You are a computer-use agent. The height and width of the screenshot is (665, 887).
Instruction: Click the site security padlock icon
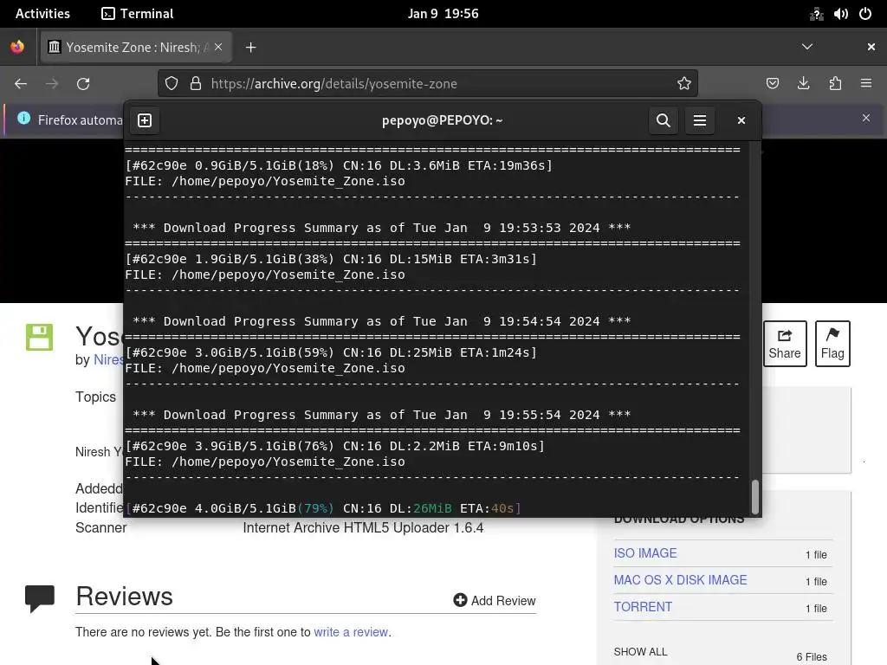(196, 84)
